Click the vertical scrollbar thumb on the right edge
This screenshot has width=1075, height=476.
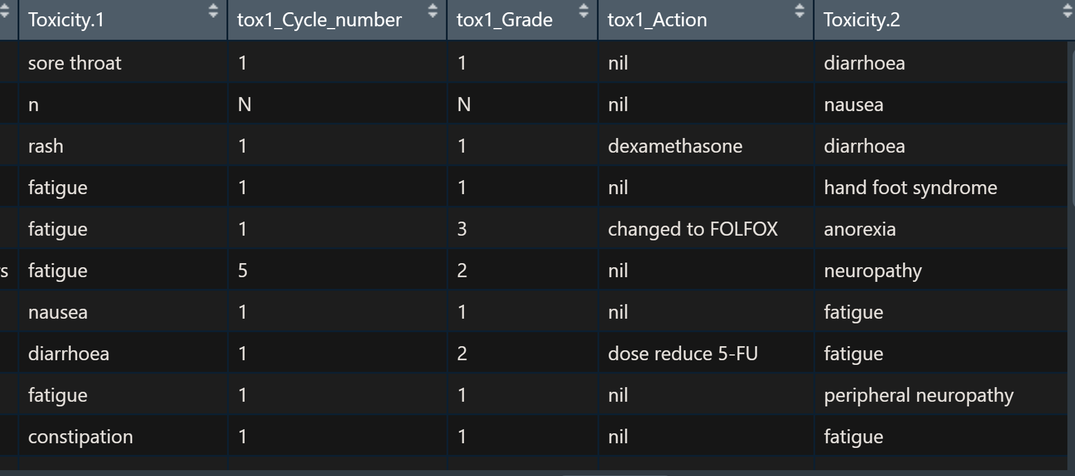[x=1072, y=126]
